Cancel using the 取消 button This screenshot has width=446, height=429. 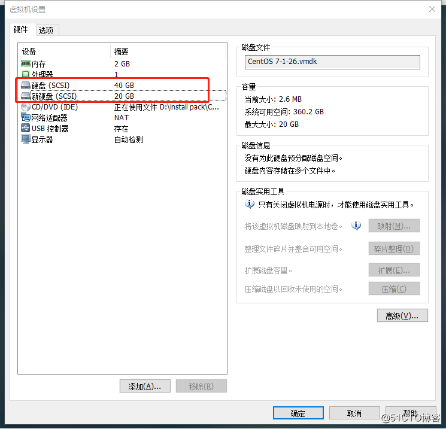[354, 413]
